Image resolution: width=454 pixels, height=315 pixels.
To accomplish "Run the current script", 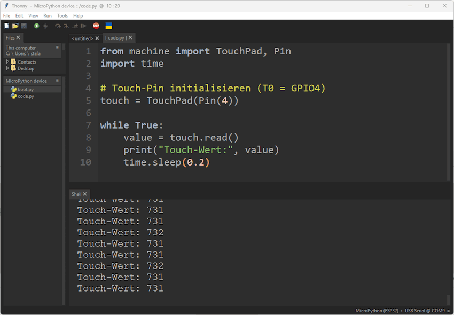I will click(x=36, y=25).
